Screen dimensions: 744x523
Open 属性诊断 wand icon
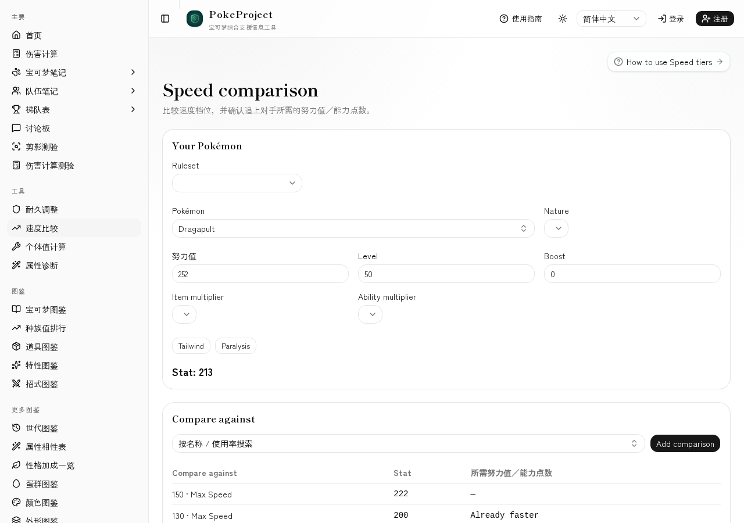16,265
